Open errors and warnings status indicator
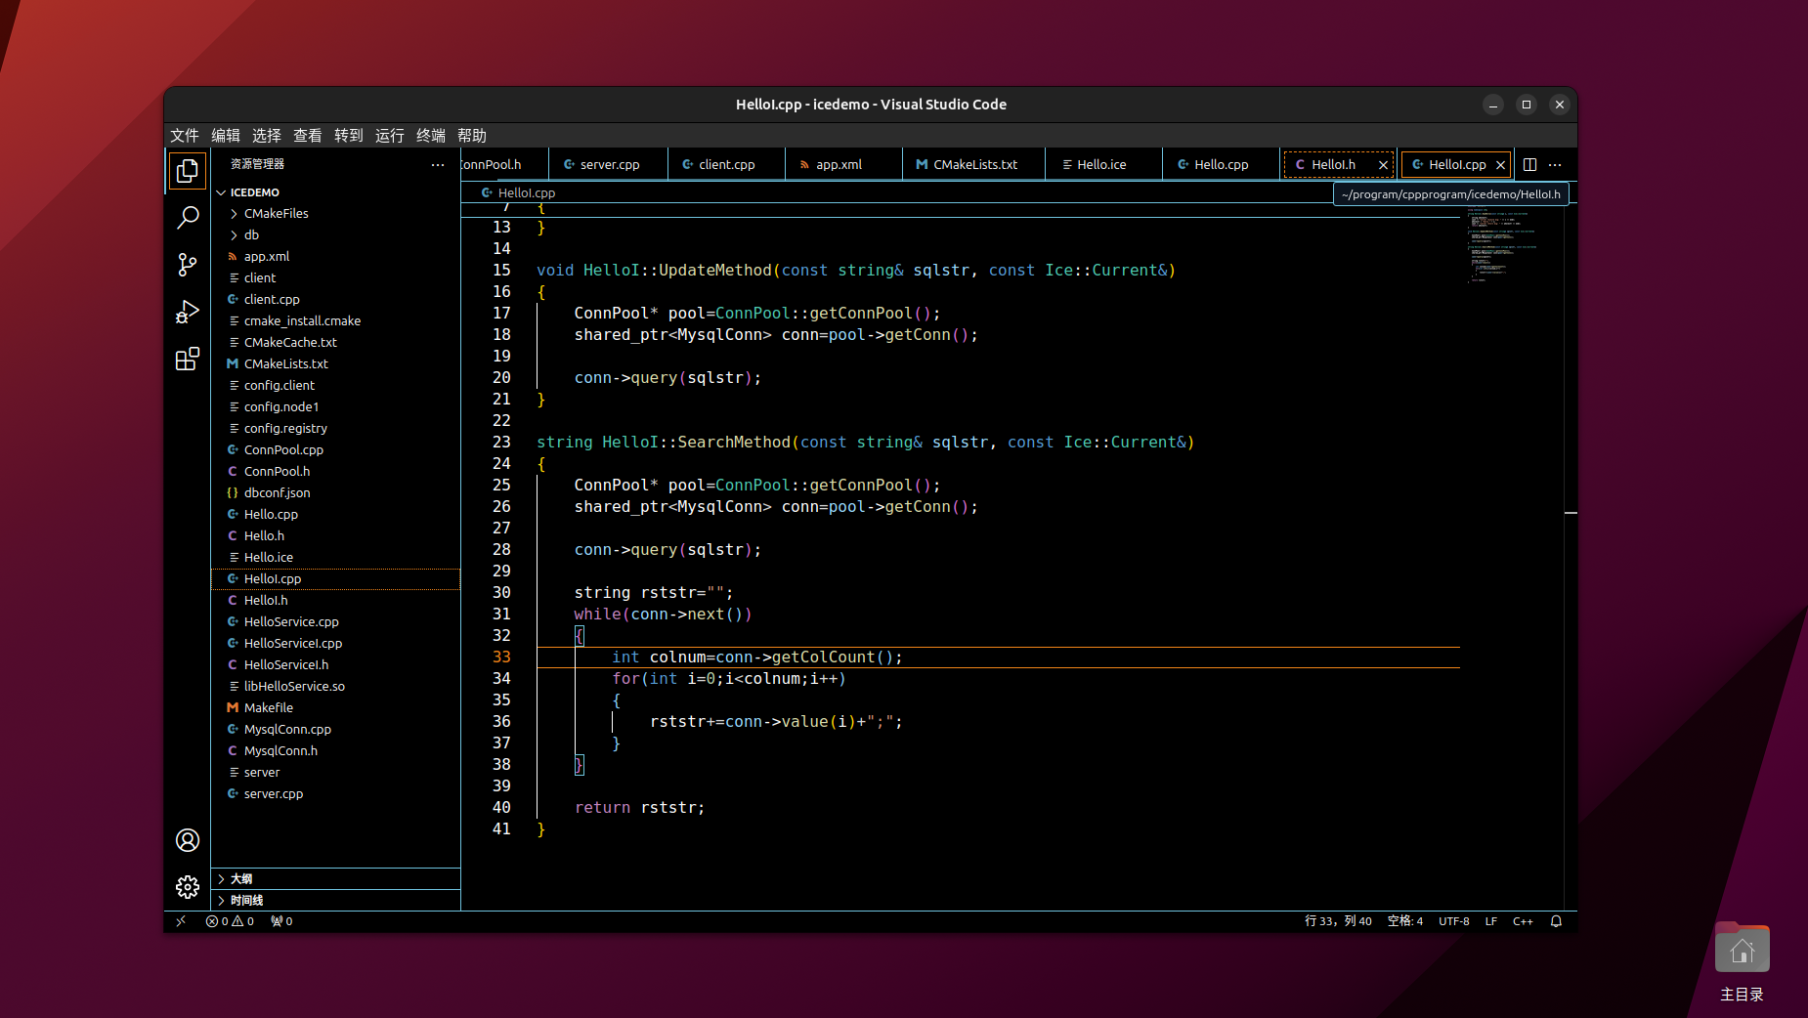The height and width of the screenshot is (1018, 1808). point(231,920)
